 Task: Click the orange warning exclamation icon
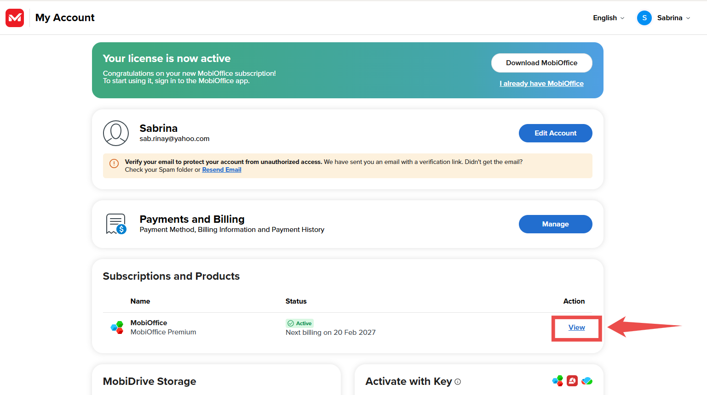coord(114,164)
